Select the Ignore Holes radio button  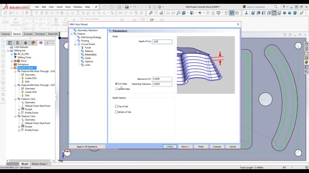click(x=116, y=89)
